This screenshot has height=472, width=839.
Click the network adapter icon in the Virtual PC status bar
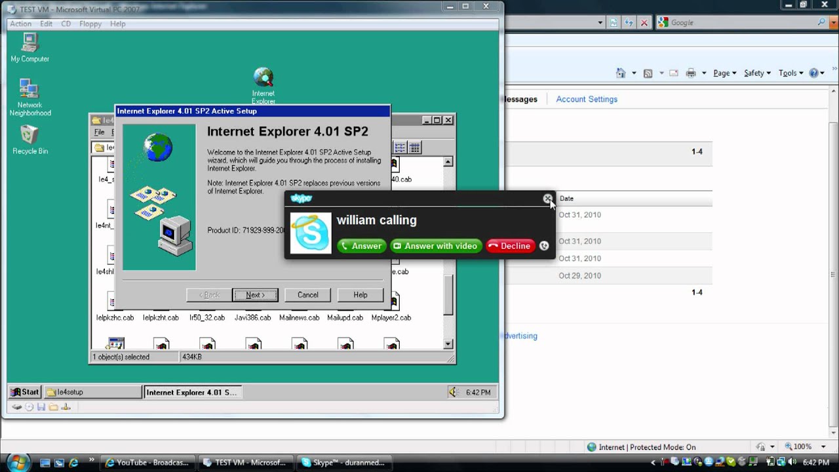(66, 407)
